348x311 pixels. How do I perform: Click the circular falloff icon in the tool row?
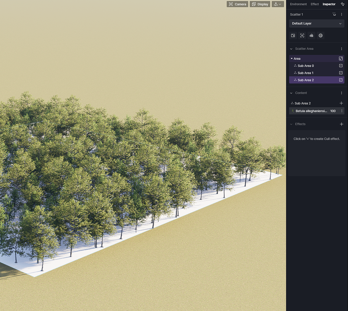(320, 35)
